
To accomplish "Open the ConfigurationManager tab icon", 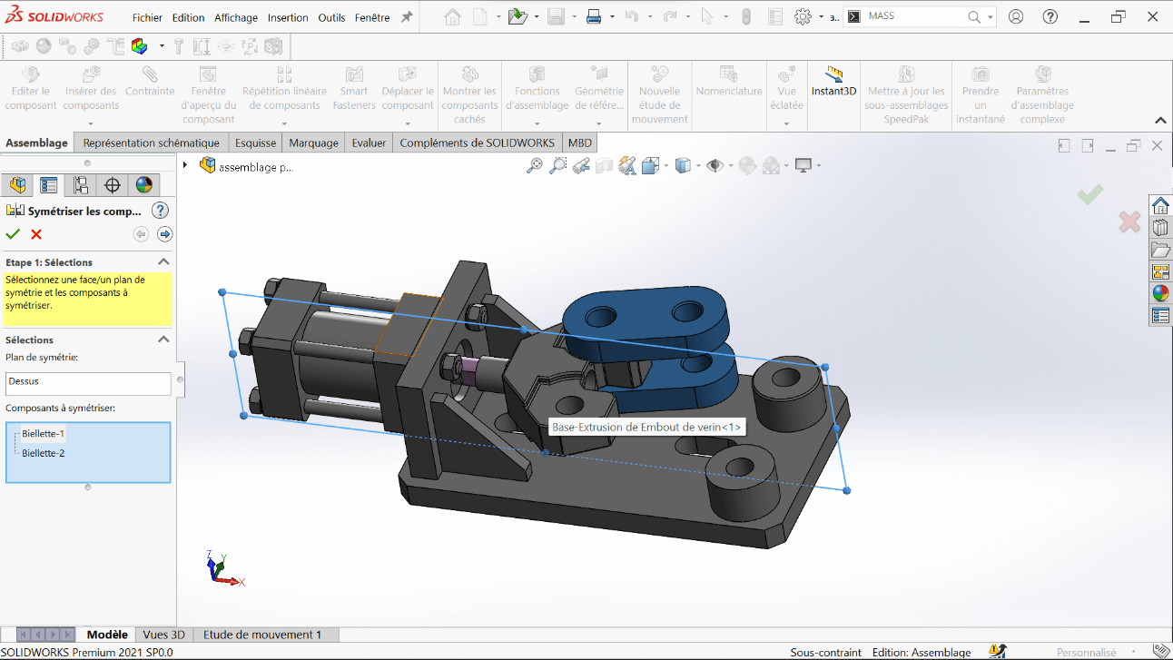I will pos(81,185).
